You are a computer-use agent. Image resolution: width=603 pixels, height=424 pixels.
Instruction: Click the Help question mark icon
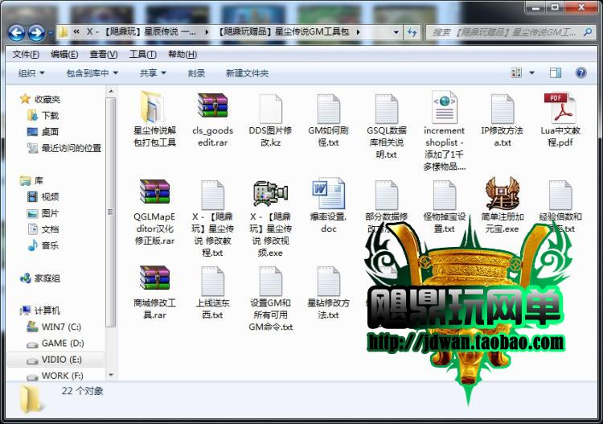580,72
